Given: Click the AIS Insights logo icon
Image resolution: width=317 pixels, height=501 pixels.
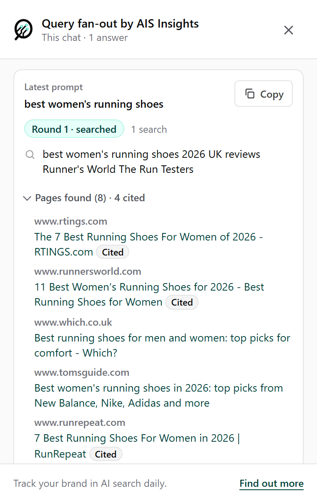Looking at the screenshot, I should click(23, 30).
